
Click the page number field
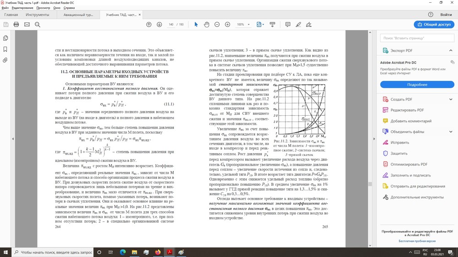tap(171, 25)
